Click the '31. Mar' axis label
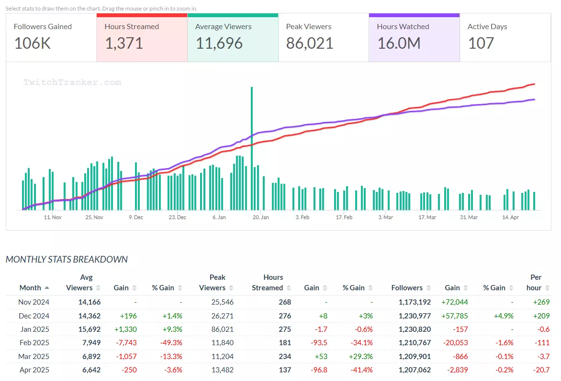This screenshot has height=381, width=561. (x=469, y=217)
